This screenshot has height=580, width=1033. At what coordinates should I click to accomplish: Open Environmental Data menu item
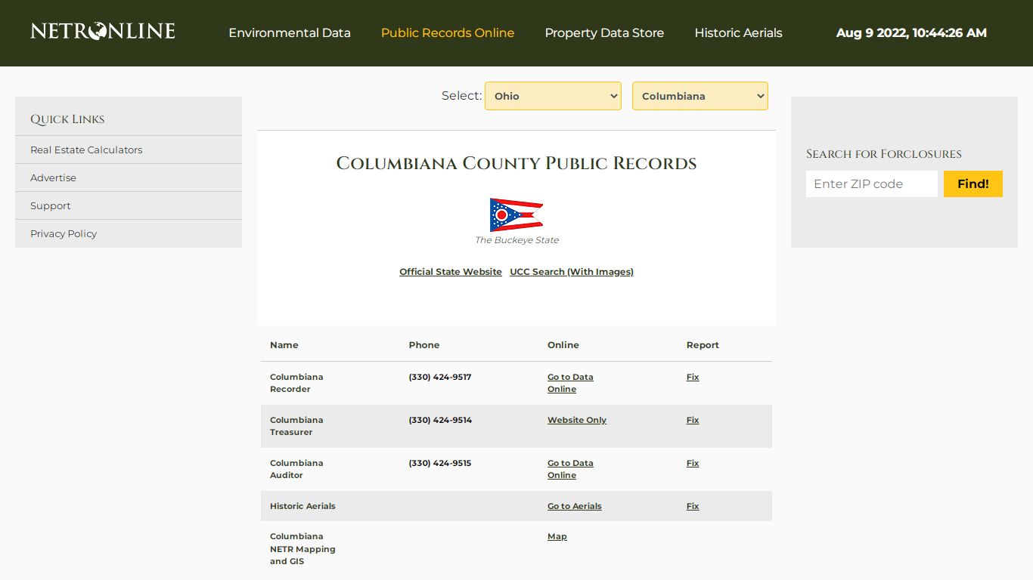click(290, 33)
